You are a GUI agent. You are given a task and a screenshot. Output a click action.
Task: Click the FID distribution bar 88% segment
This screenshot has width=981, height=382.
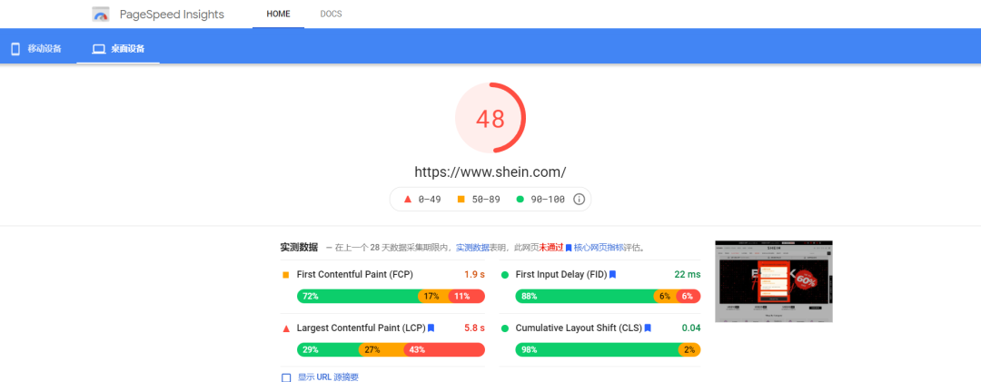(584, 297)
